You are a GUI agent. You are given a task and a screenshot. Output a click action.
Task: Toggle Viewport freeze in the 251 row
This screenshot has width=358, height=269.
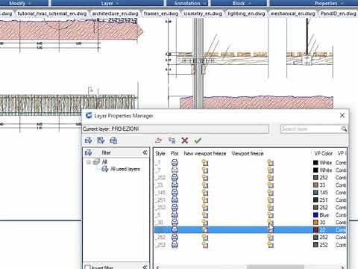click(x=271, y=200)
